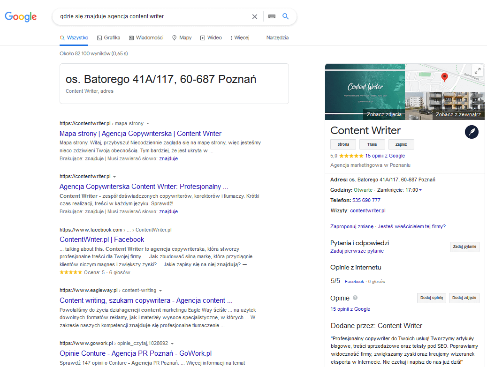Open '15 opinii z Google' under Opinie heading
487x367 pixels.
(x=350, y=309)
